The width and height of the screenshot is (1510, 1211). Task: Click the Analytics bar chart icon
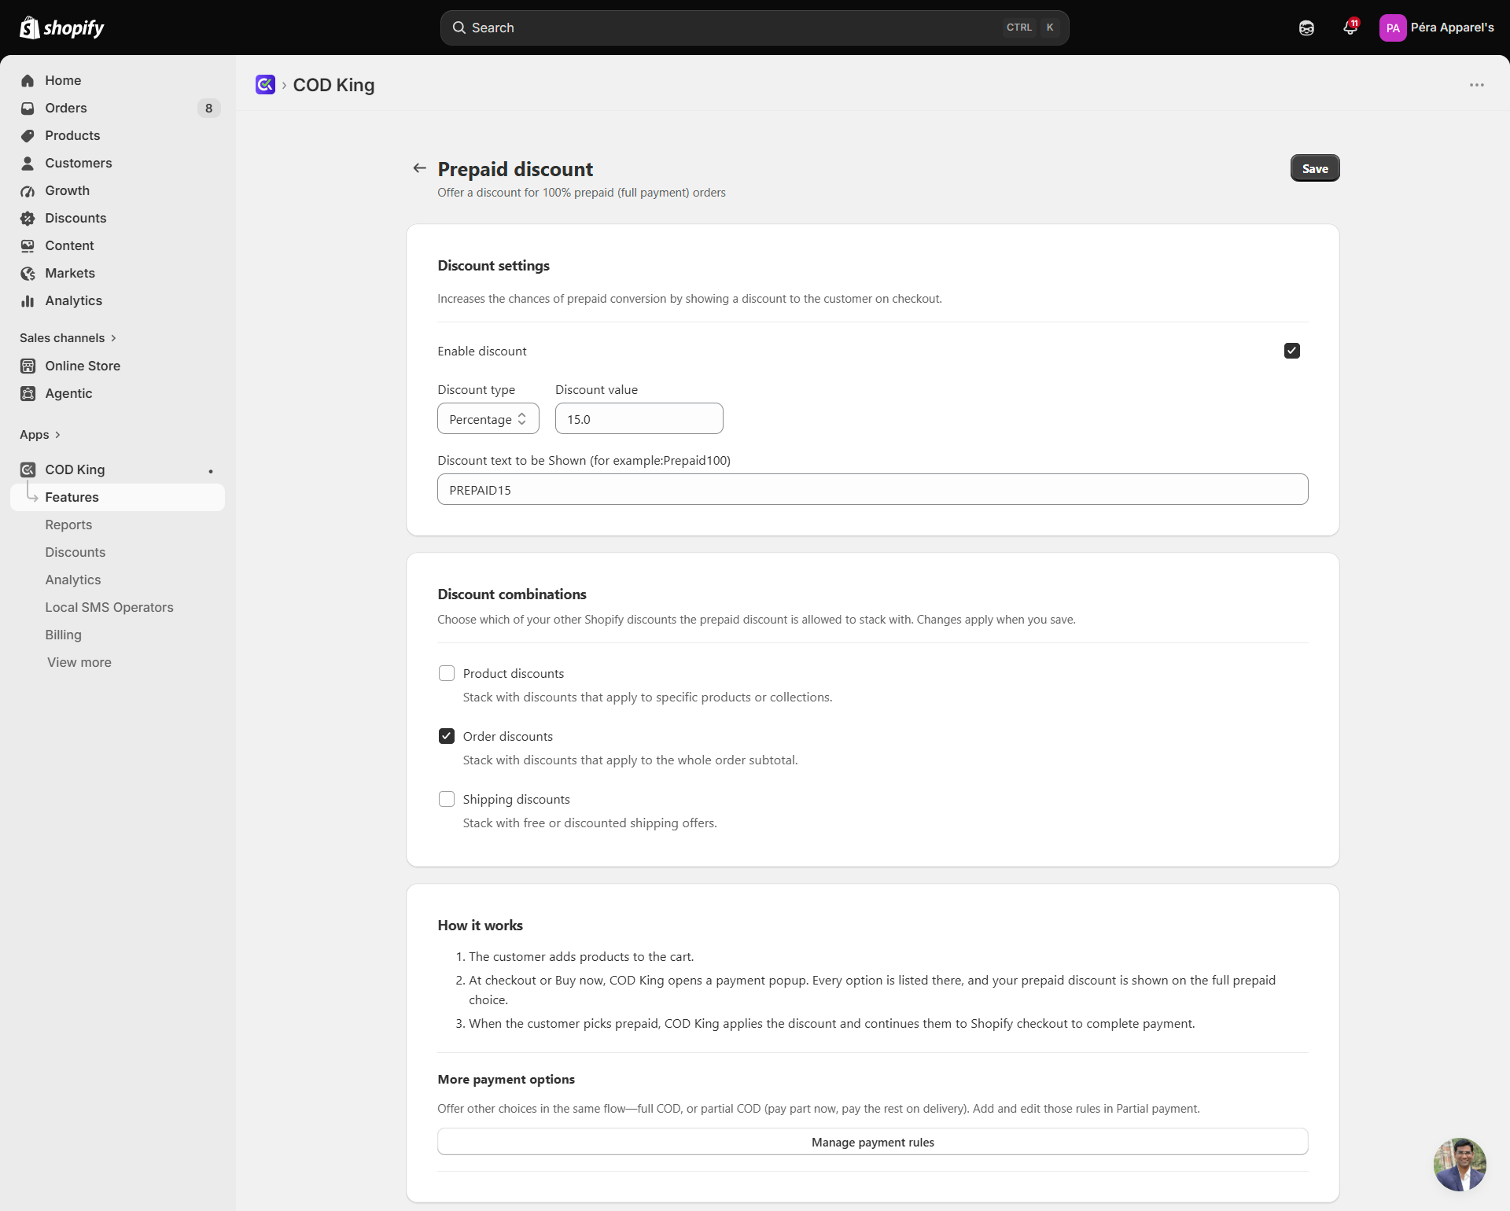pos(28,301)
